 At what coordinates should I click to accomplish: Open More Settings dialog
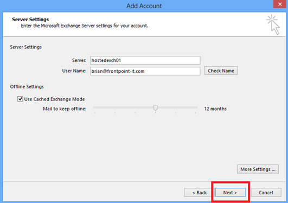click(x=258, y=169)
